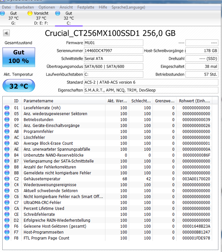Click raw value 000001FDE978
Viewport: 222px width, 252px height.
196,238
